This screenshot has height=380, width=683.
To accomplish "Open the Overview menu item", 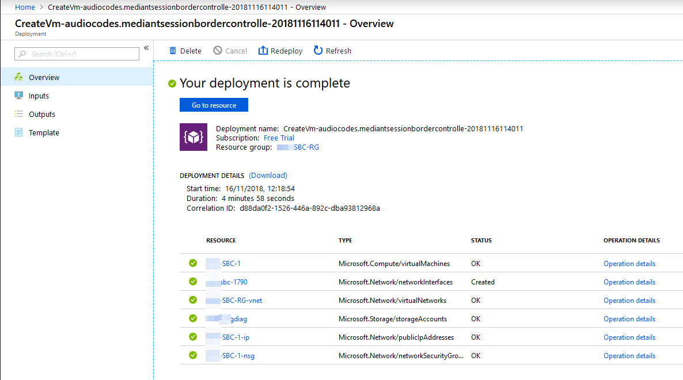I will point(77,77).
